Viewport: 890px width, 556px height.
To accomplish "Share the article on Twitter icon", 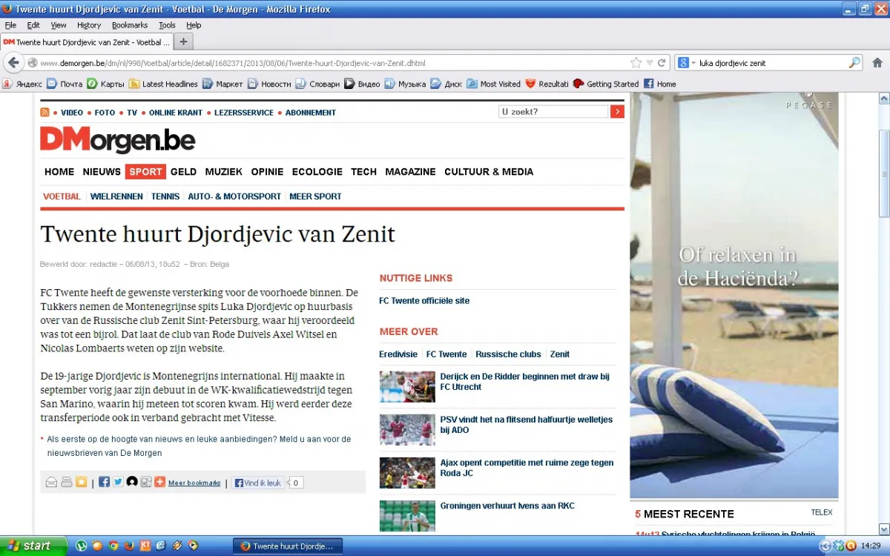I will click(x=118, y=482).
